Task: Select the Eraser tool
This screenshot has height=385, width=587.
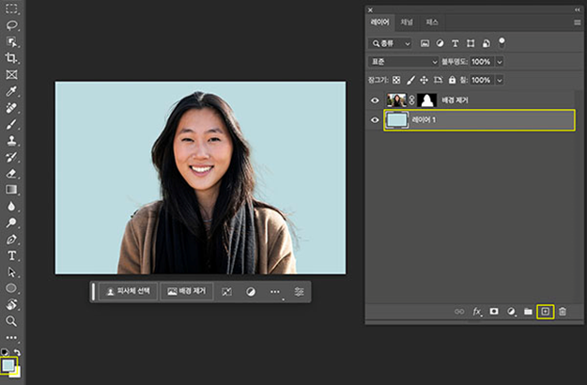Action: click(x=11, y=174)
